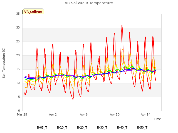Viewport: 178px width, 133px height.
Task: Toggle the B-40_T legend entry
Action: point(119,127)
